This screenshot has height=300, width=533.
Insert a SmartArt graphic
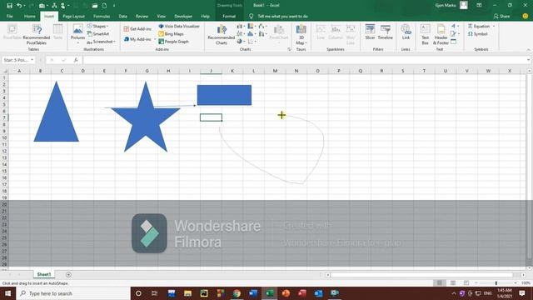[x=98, y=33]
